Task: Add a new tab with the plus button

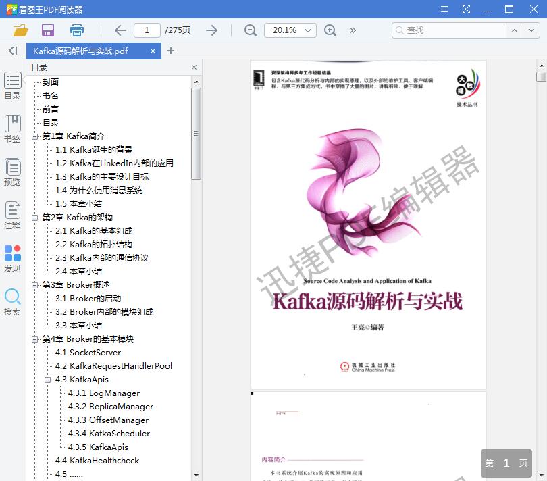Action: (171, 51)
